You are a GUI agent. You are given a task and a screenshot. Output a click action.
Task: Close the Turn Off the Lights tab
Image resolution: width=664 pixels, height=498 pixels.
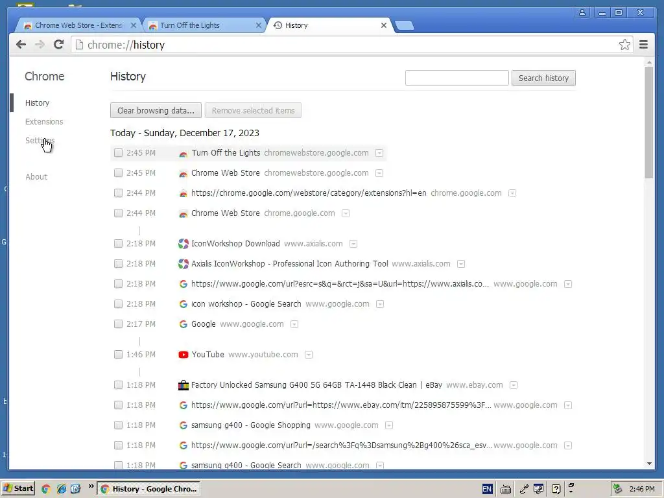(x=259, y=25)
